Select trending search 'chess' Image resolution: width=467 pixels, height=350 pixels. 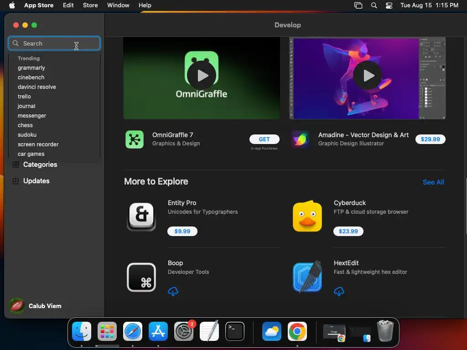click(25, 125)
